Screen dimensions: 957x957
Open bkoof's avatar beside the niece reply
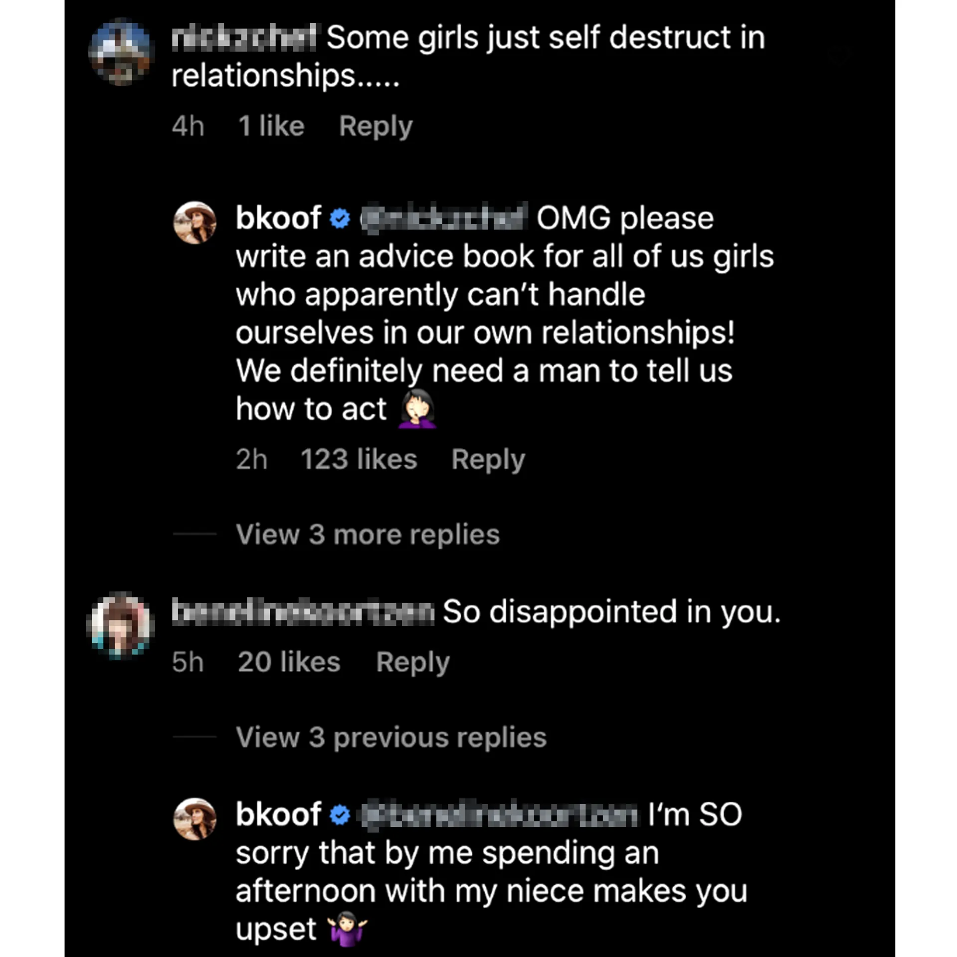tap(194, 819)
